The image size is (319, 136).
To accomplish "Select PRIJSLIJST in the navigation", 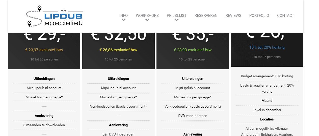I will [176, 16].
